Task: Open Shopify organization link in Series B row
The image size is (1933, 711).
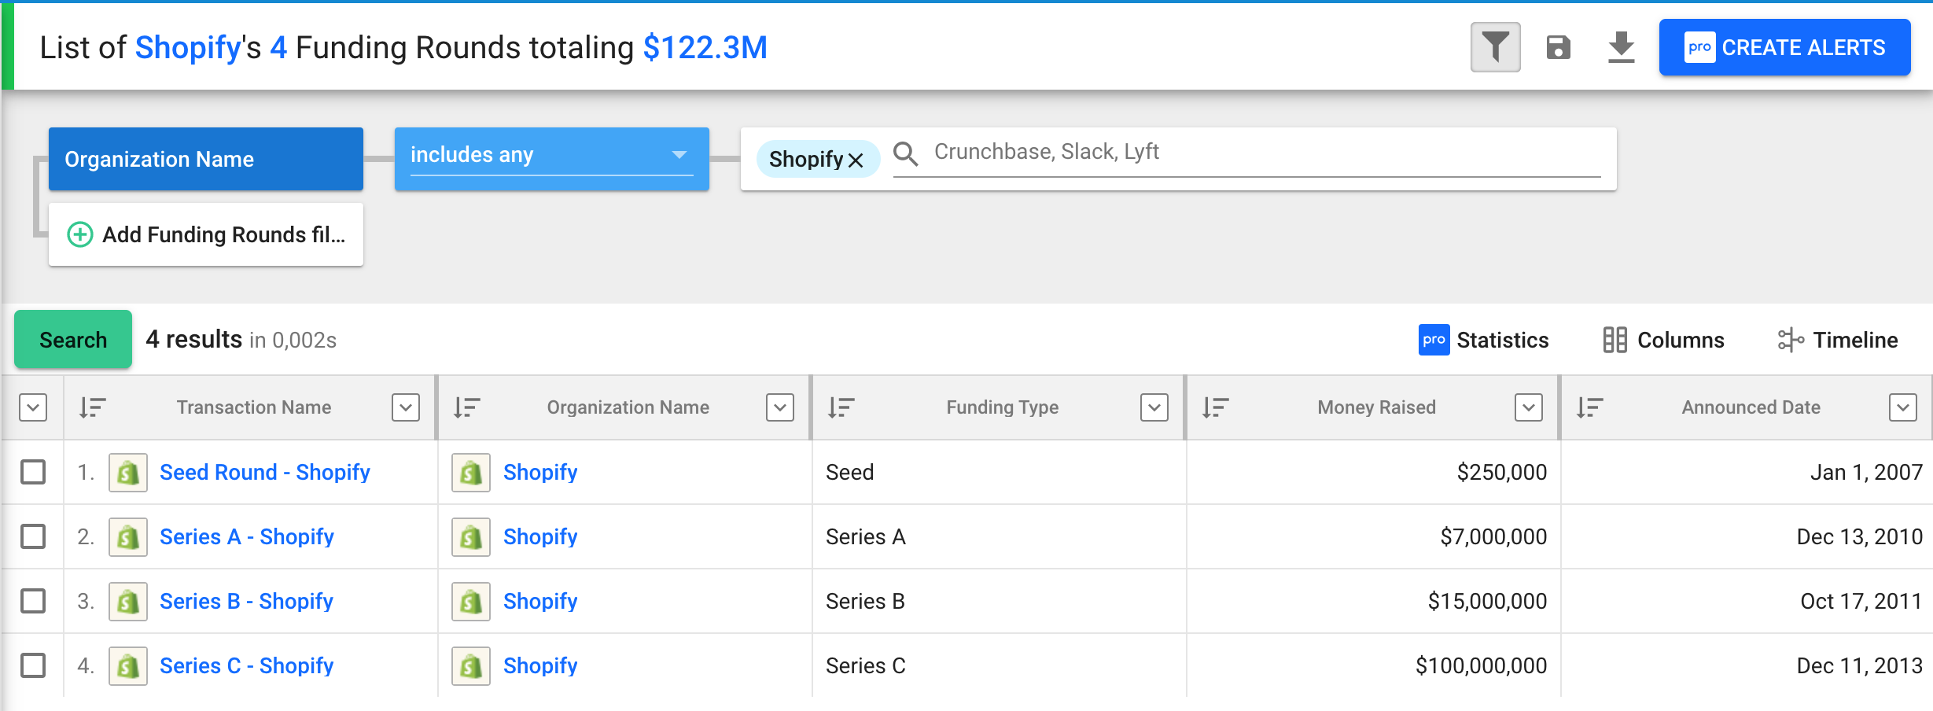Action: tap(540, 601)
